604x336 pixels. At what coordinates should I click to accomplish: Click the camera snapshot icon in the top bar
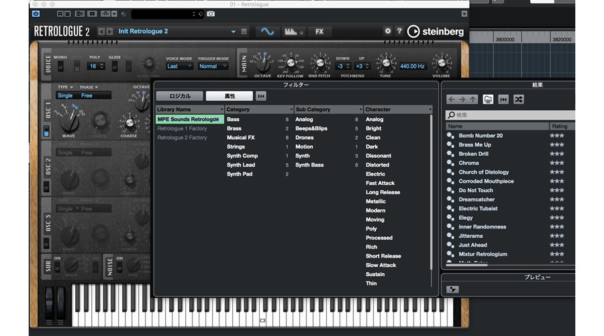(211, 13)
